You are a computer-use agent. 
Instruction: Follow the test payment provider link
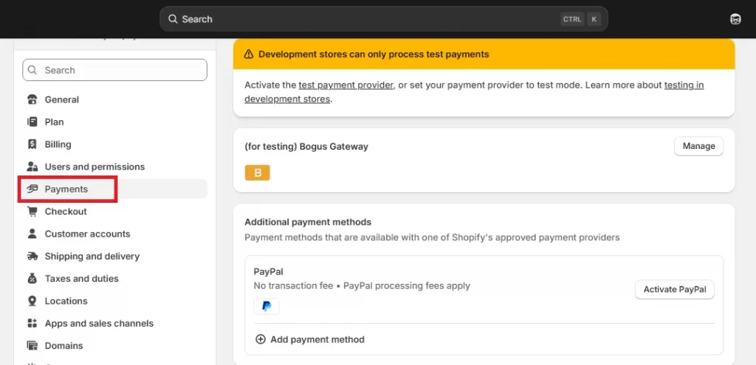346,85
